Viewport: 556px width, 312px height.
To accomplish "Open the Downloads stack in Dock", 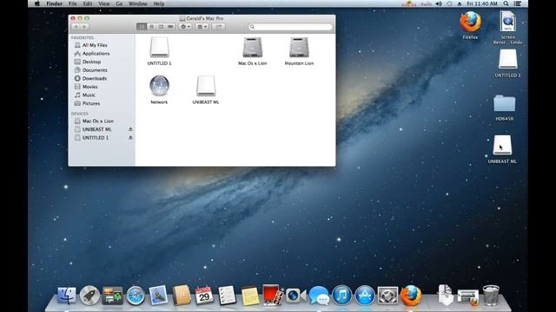I will (x=468, y=296).
